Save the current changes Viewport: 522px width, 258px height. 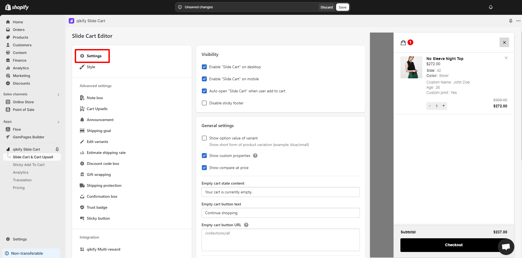coord(342,7)
